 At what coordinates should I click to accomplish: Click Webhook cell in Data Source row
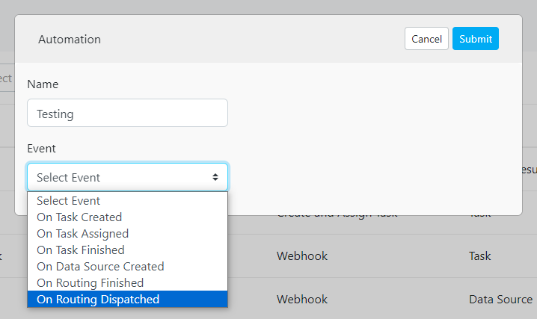[x=302, y=300]
